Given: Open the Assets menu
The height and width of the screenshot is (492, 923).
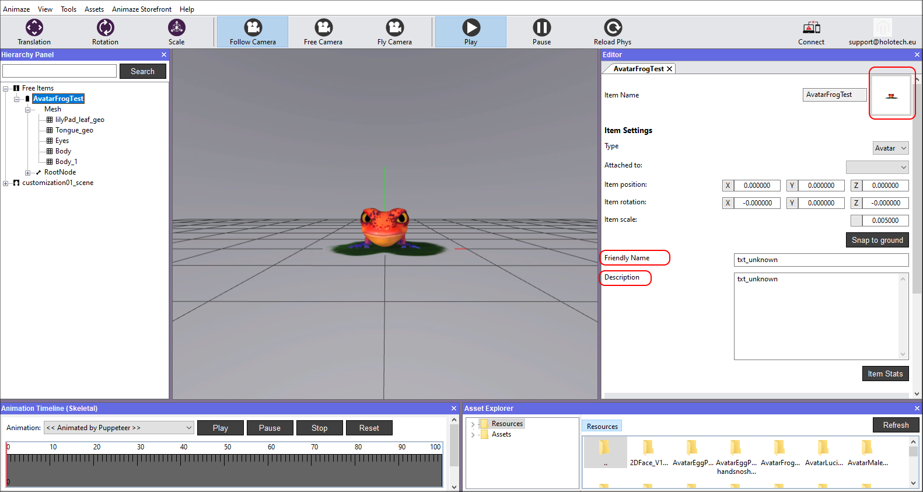Looking at the screenshot, I should (x=94, y=9).
